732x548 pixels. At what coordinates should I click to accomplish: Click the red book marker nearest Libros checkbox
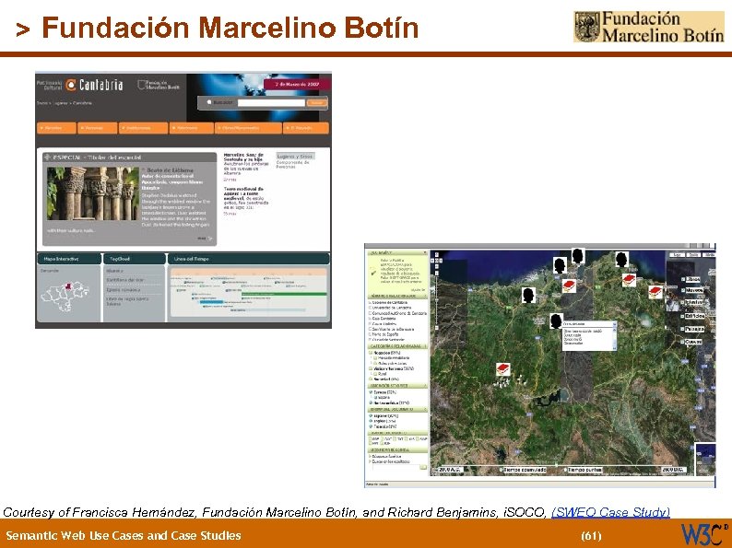(655, 292)
